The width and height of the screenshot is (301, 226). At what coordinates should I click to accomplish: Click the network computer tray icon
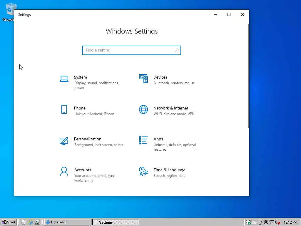click(272, 222)
